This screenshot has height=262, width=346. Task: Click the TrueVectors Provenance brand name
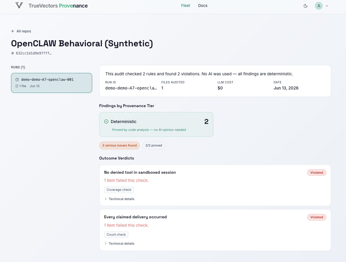[x=58, y=6]
